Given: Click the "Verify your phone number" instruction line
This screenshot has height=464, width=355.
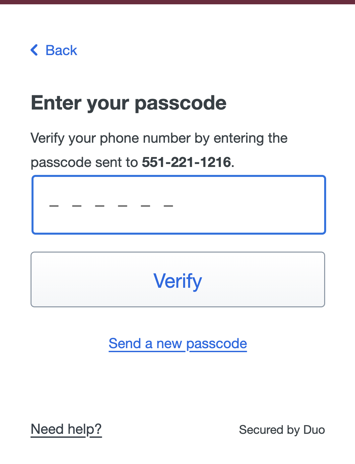Looking at the screenshot, I should click(159, 138).
